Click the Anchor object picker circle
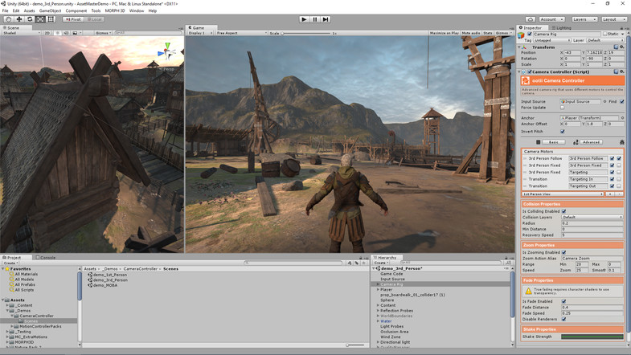 pos(622,118)
